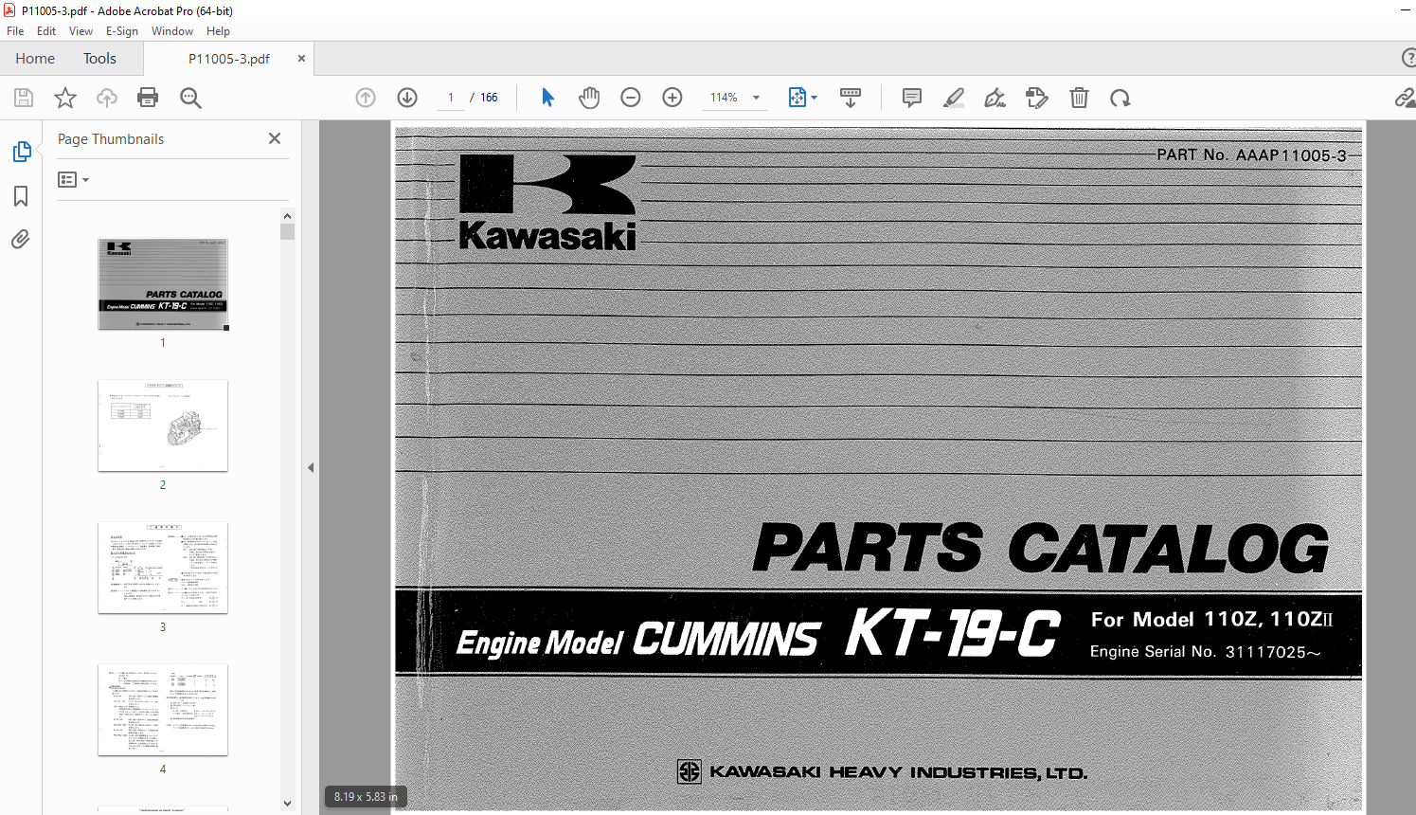Open the Help menu
Viewport: 1416px width, 815px height.
pos(218,31)
